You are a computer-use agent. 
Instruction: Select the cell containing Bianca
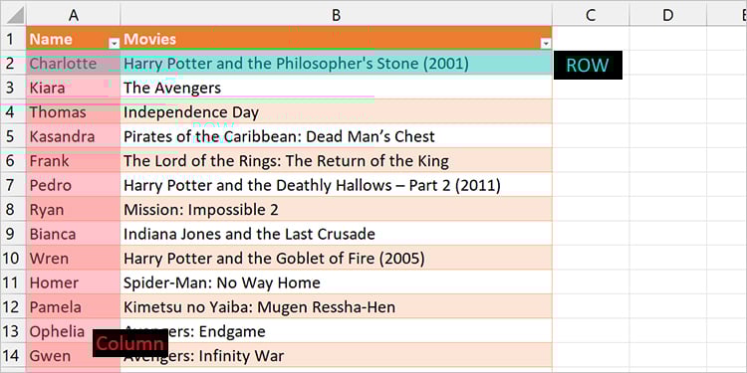pyautogui.click(x=74, y=234)
